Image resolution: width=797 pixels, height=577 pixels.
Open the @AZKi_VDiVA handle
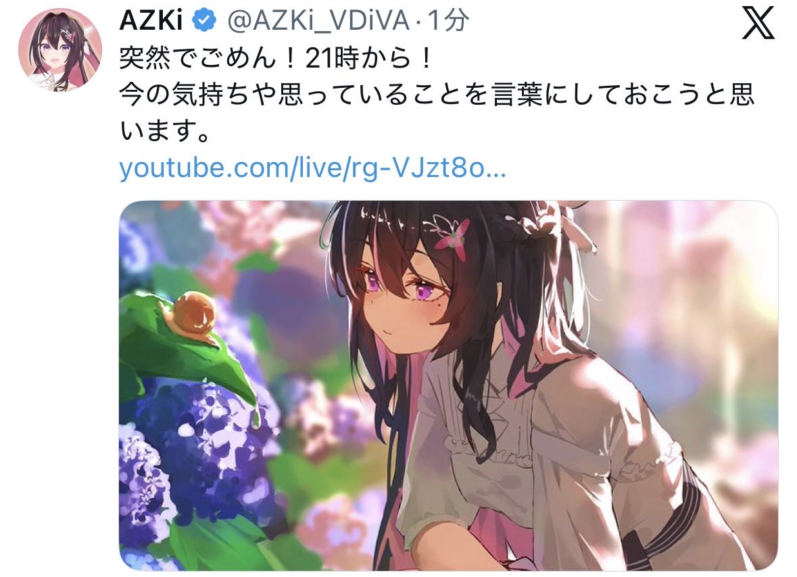[x=318, y=22]
